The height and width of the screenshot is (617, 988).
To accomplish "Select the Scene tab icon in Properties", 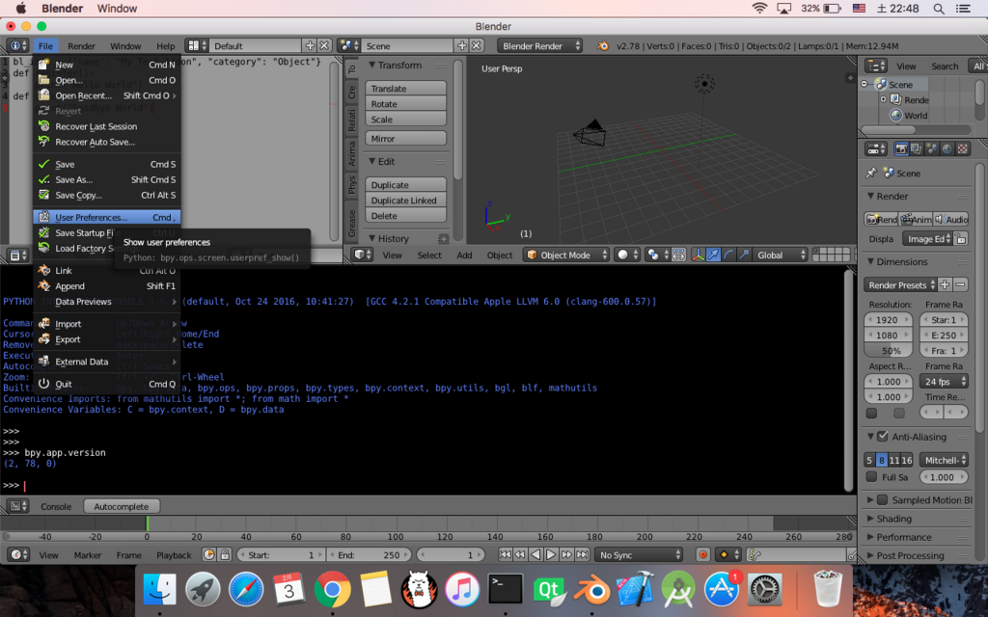I will point(931,148).
